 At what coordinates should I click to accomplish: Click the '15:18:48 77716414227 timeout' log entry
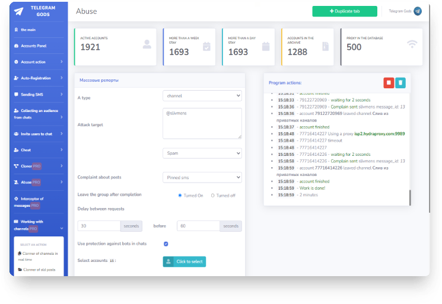tap(310, 140)
